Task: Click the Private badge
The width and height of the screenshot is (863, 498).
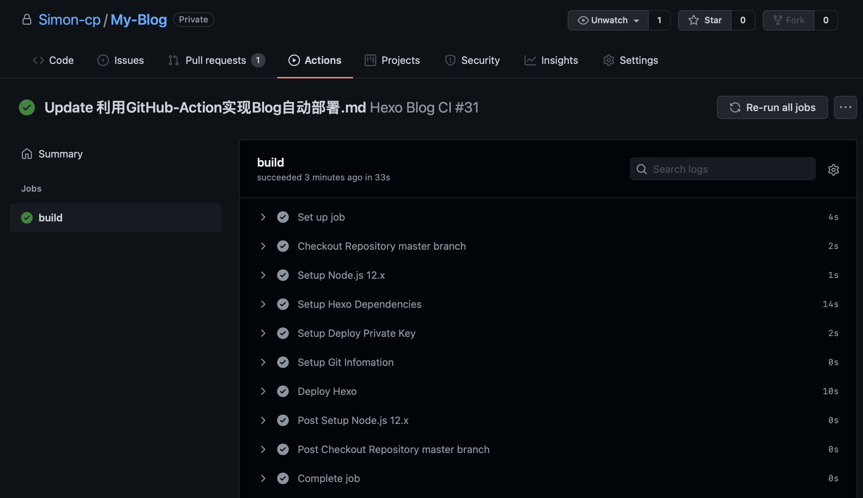Action: click(194, 20)
